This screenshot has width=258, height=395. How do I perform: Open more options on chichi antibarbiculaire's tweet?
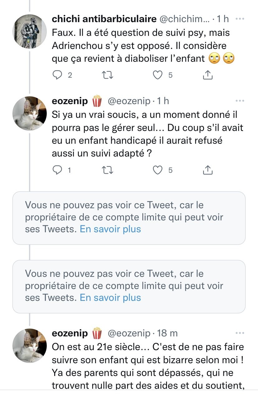(240, 19)
